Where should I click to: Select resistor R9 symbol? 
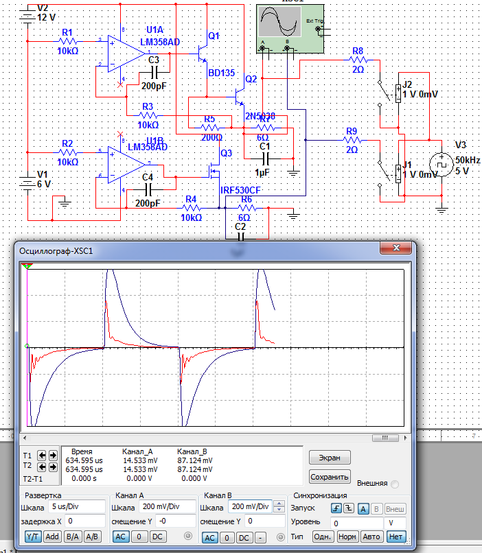pos(352,140)
